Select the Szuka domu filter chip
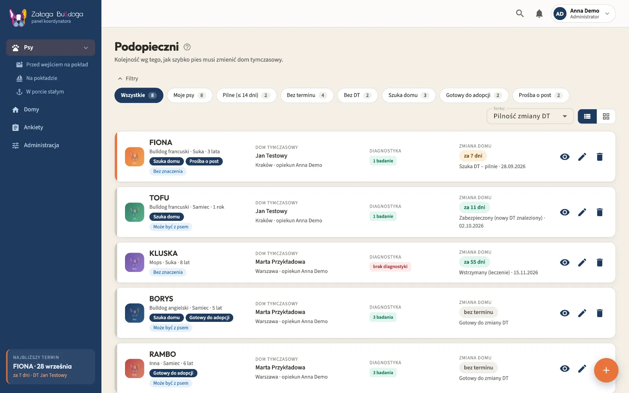This screenshot has width=629, height=393. tap(408, 95)
